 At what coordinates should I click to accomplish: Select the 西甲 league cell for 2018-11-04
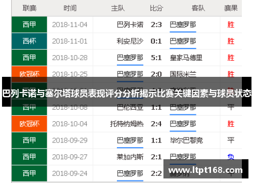coord(29,25)
